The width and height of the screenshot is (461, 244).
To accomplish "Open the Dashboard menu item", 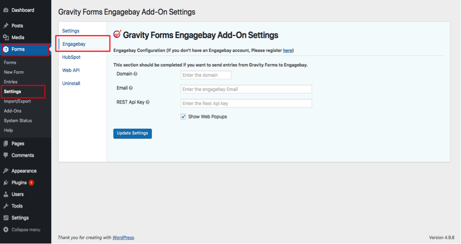I will [23, 10].
